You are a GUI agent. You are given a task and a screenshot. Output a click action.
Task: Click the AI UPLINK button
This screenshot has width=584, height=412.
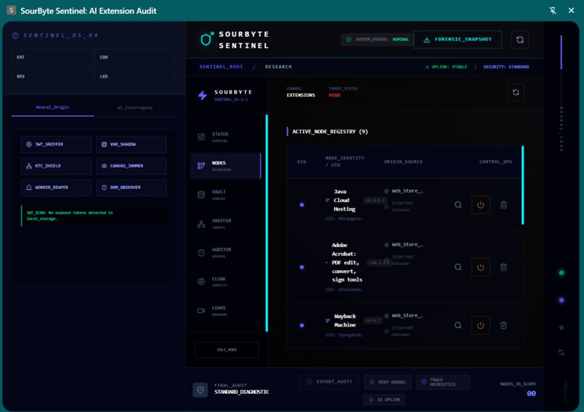coord(384,400)
